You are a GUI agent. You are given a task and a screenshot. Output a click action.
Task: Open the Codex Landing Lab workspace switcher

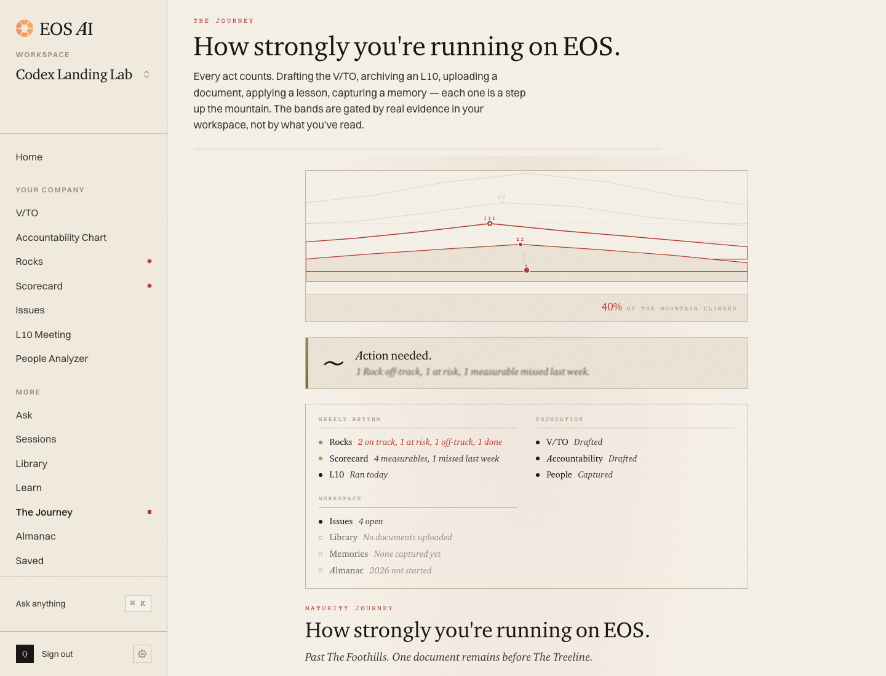pos(83,74)
